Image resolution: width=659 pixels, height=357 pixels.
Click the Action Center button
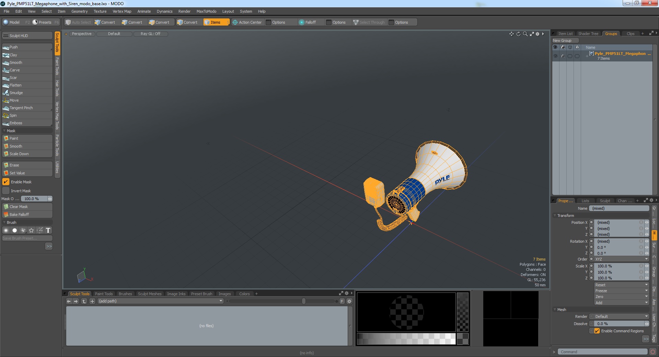click(x=247, y=22)
